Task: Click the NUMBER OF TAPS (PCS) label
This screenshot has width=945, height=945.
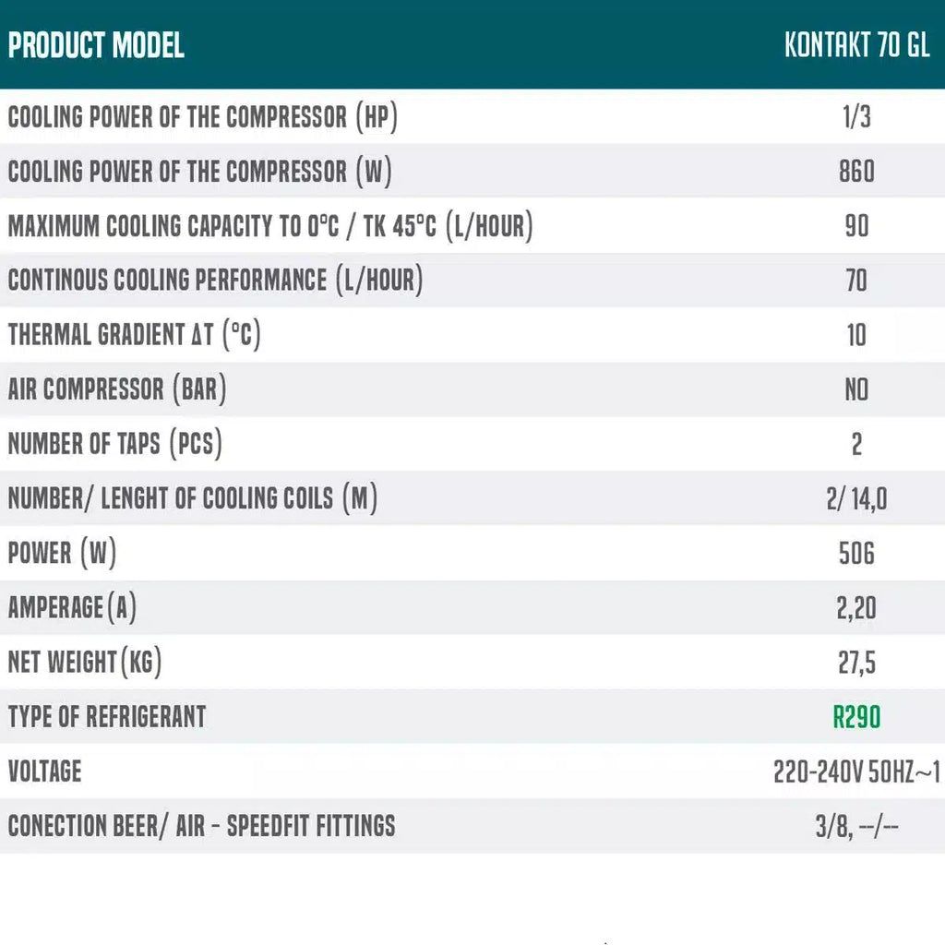Action: tap(115, 444)
